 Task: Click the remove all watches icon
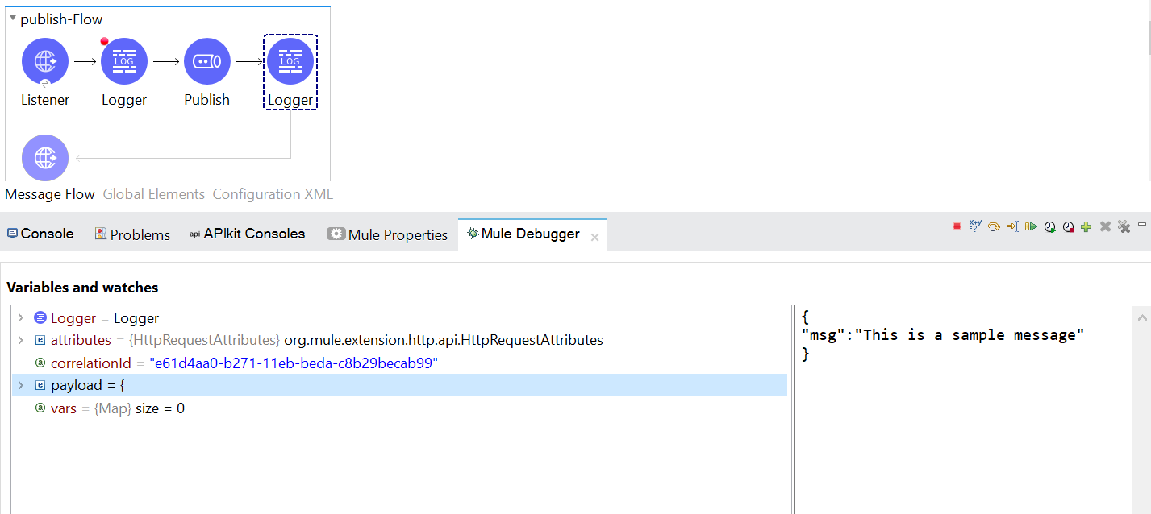coord(1124,226)
